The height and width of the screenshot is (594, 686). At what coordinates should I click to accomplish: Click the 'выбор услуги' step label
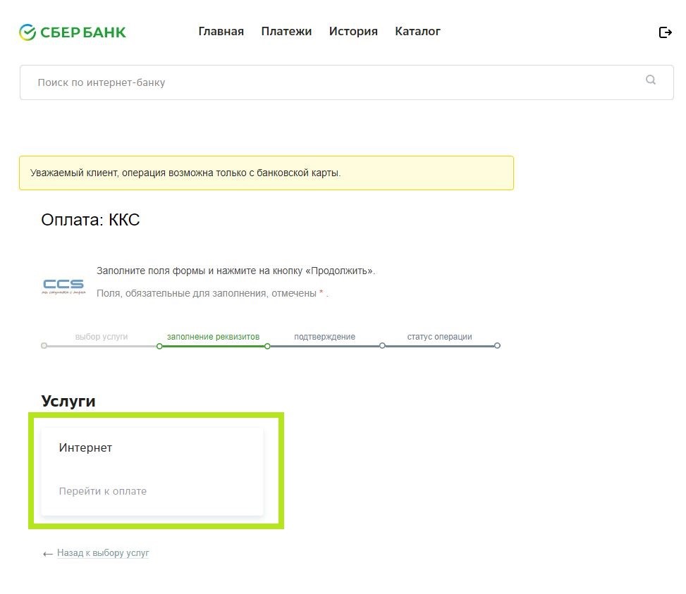[x=102, y=337]
